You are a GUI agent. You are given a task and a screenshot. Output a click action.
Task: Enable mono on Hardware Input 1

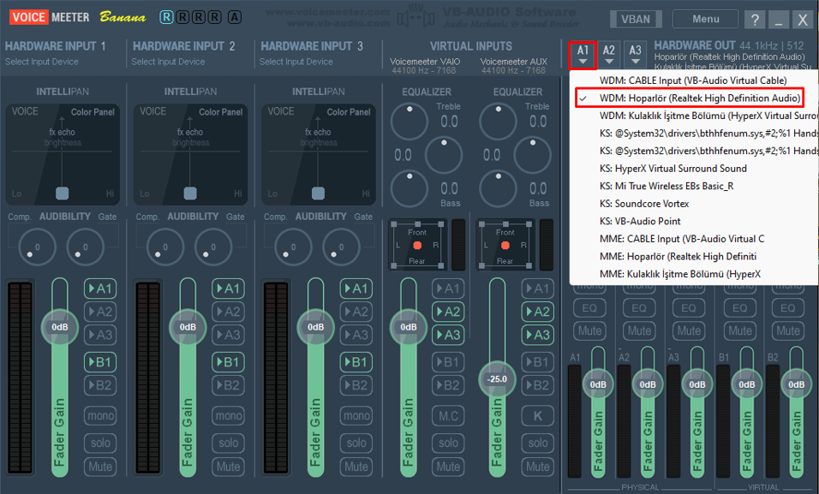(x=100, y=416)
